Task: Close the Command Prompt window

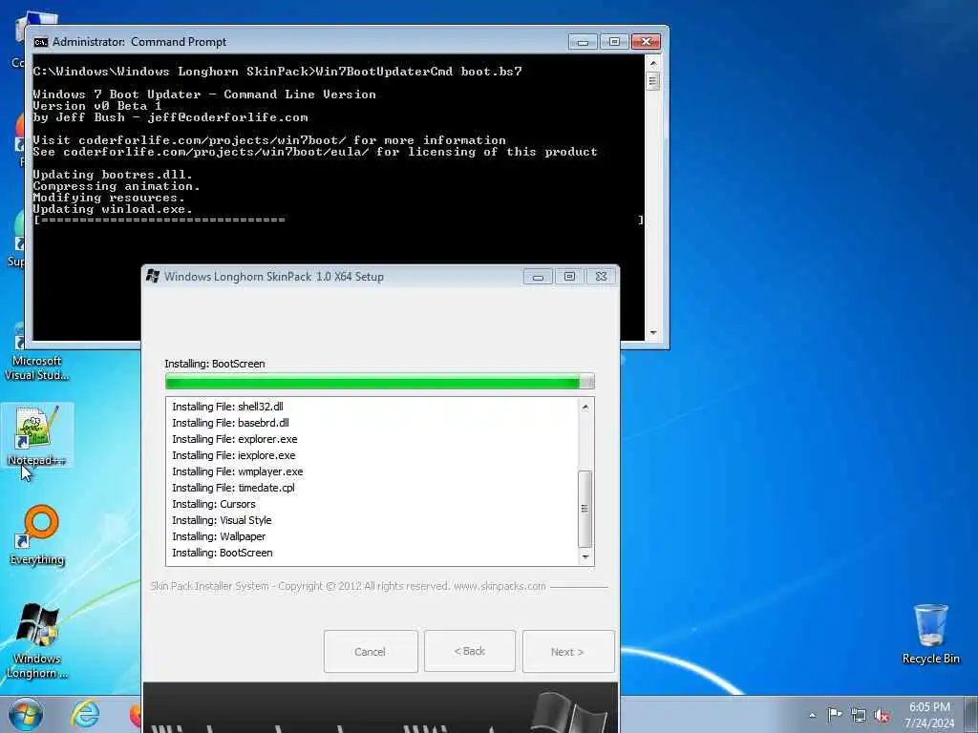Action: pyautogui.click(x=647, y=42)
